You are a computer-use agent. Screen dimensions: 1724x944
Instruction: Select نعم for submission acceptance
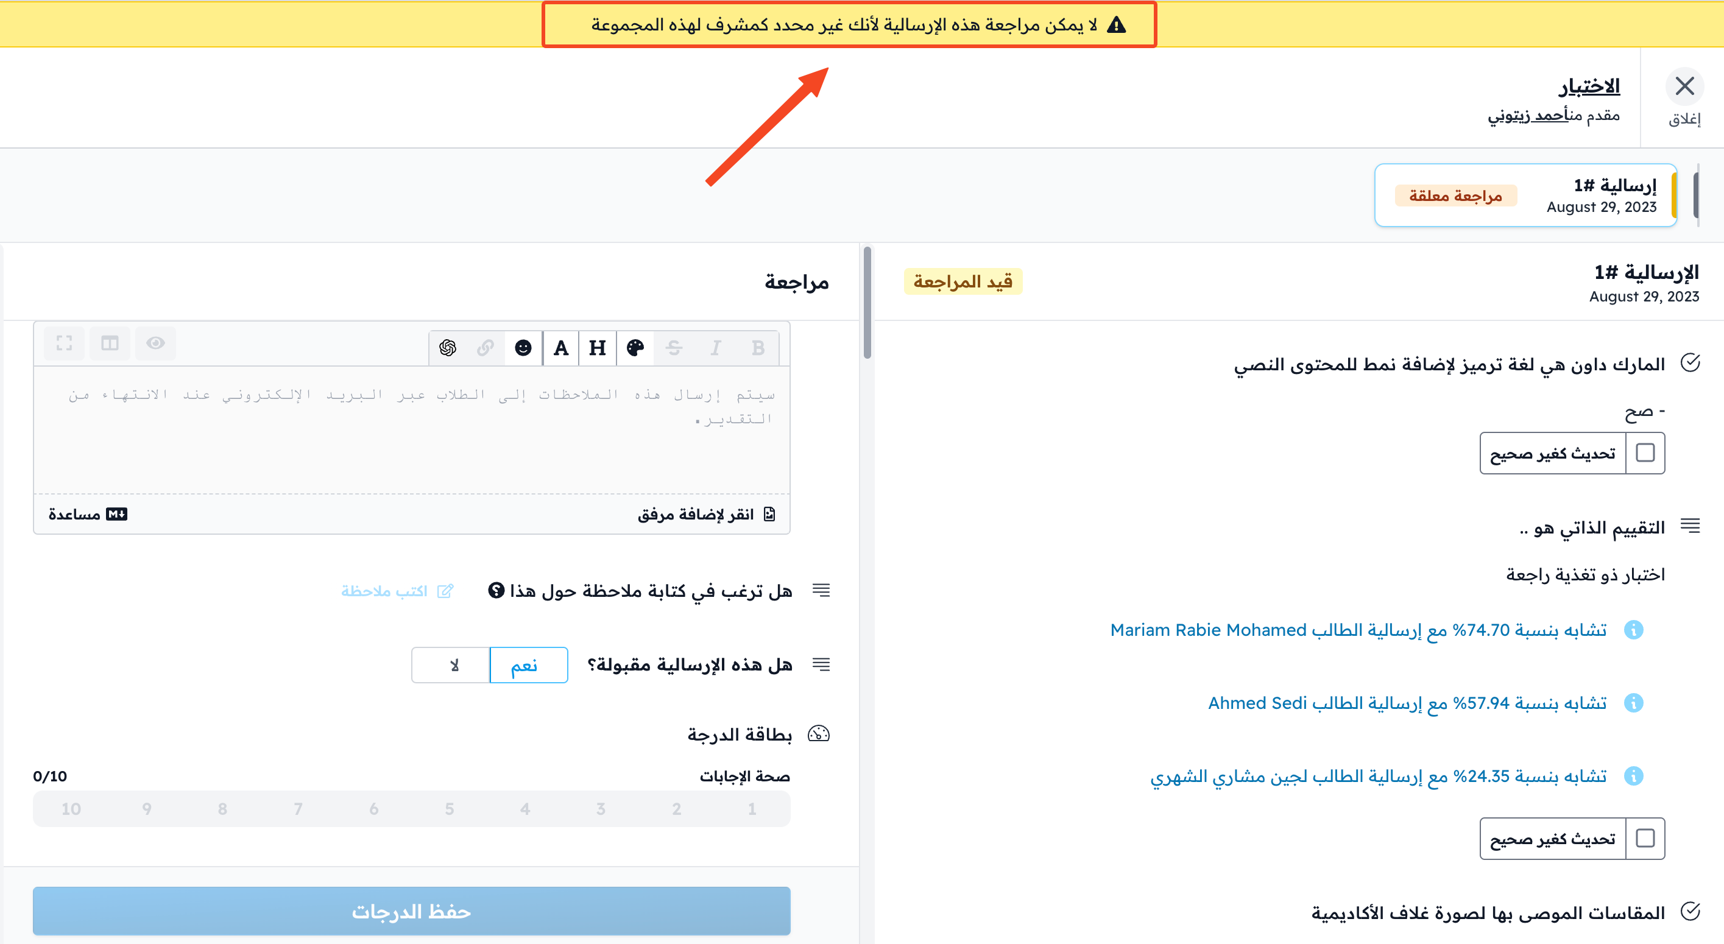[529, 665]
